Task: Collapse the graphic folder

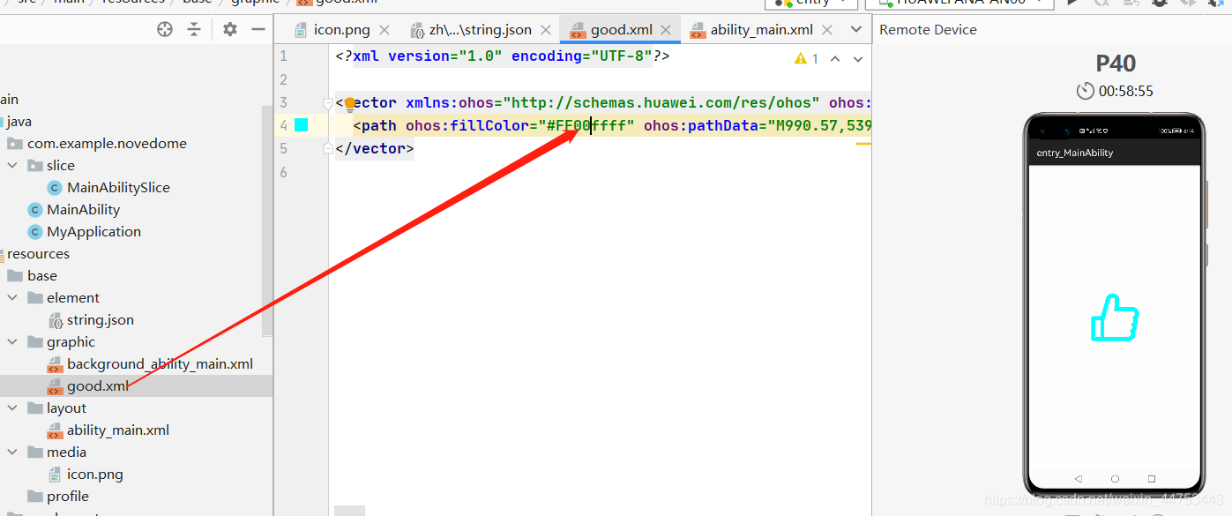Action: 12,341
